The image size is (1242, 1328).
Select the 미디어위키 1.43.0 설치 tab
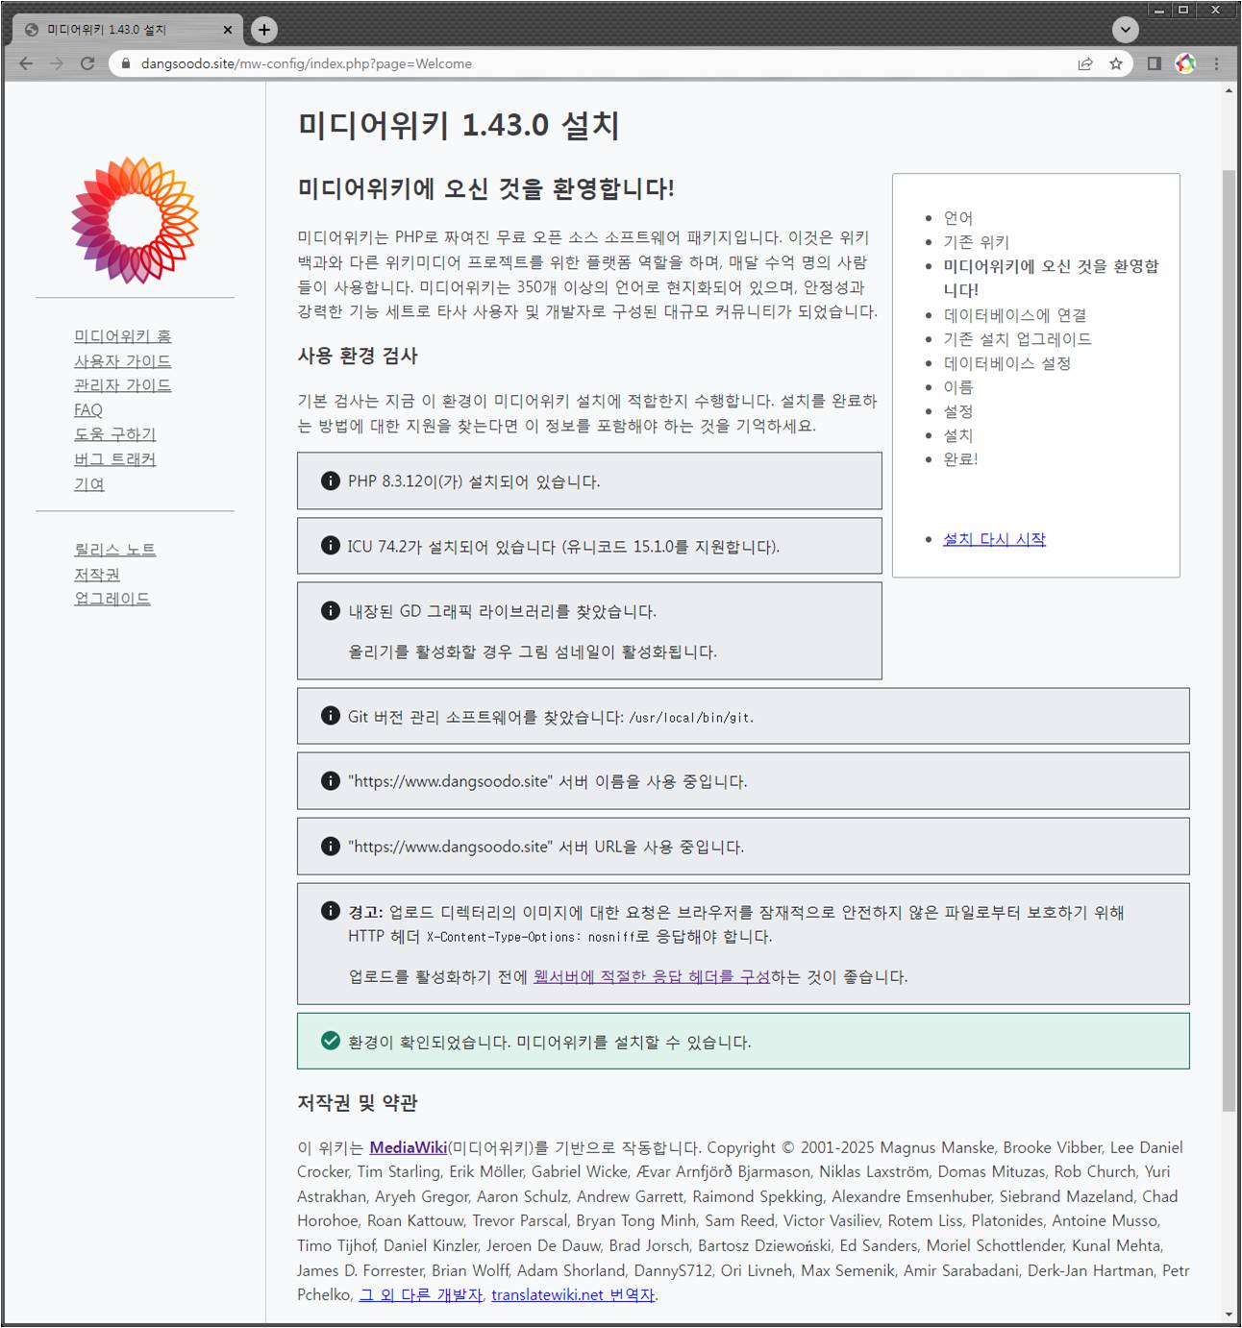tap(115, 30)
